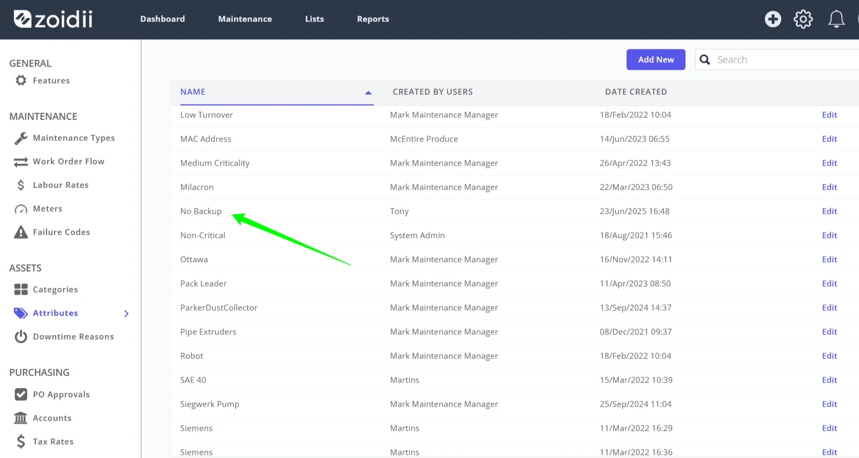Open Tax Rates page
859x458 pixels.
(x=53, y=442)
